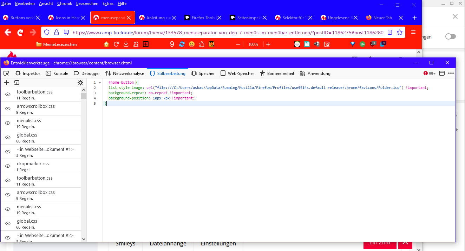Click the URL address bar field
The width and height of the screenshot is (465, 251).
225,33
